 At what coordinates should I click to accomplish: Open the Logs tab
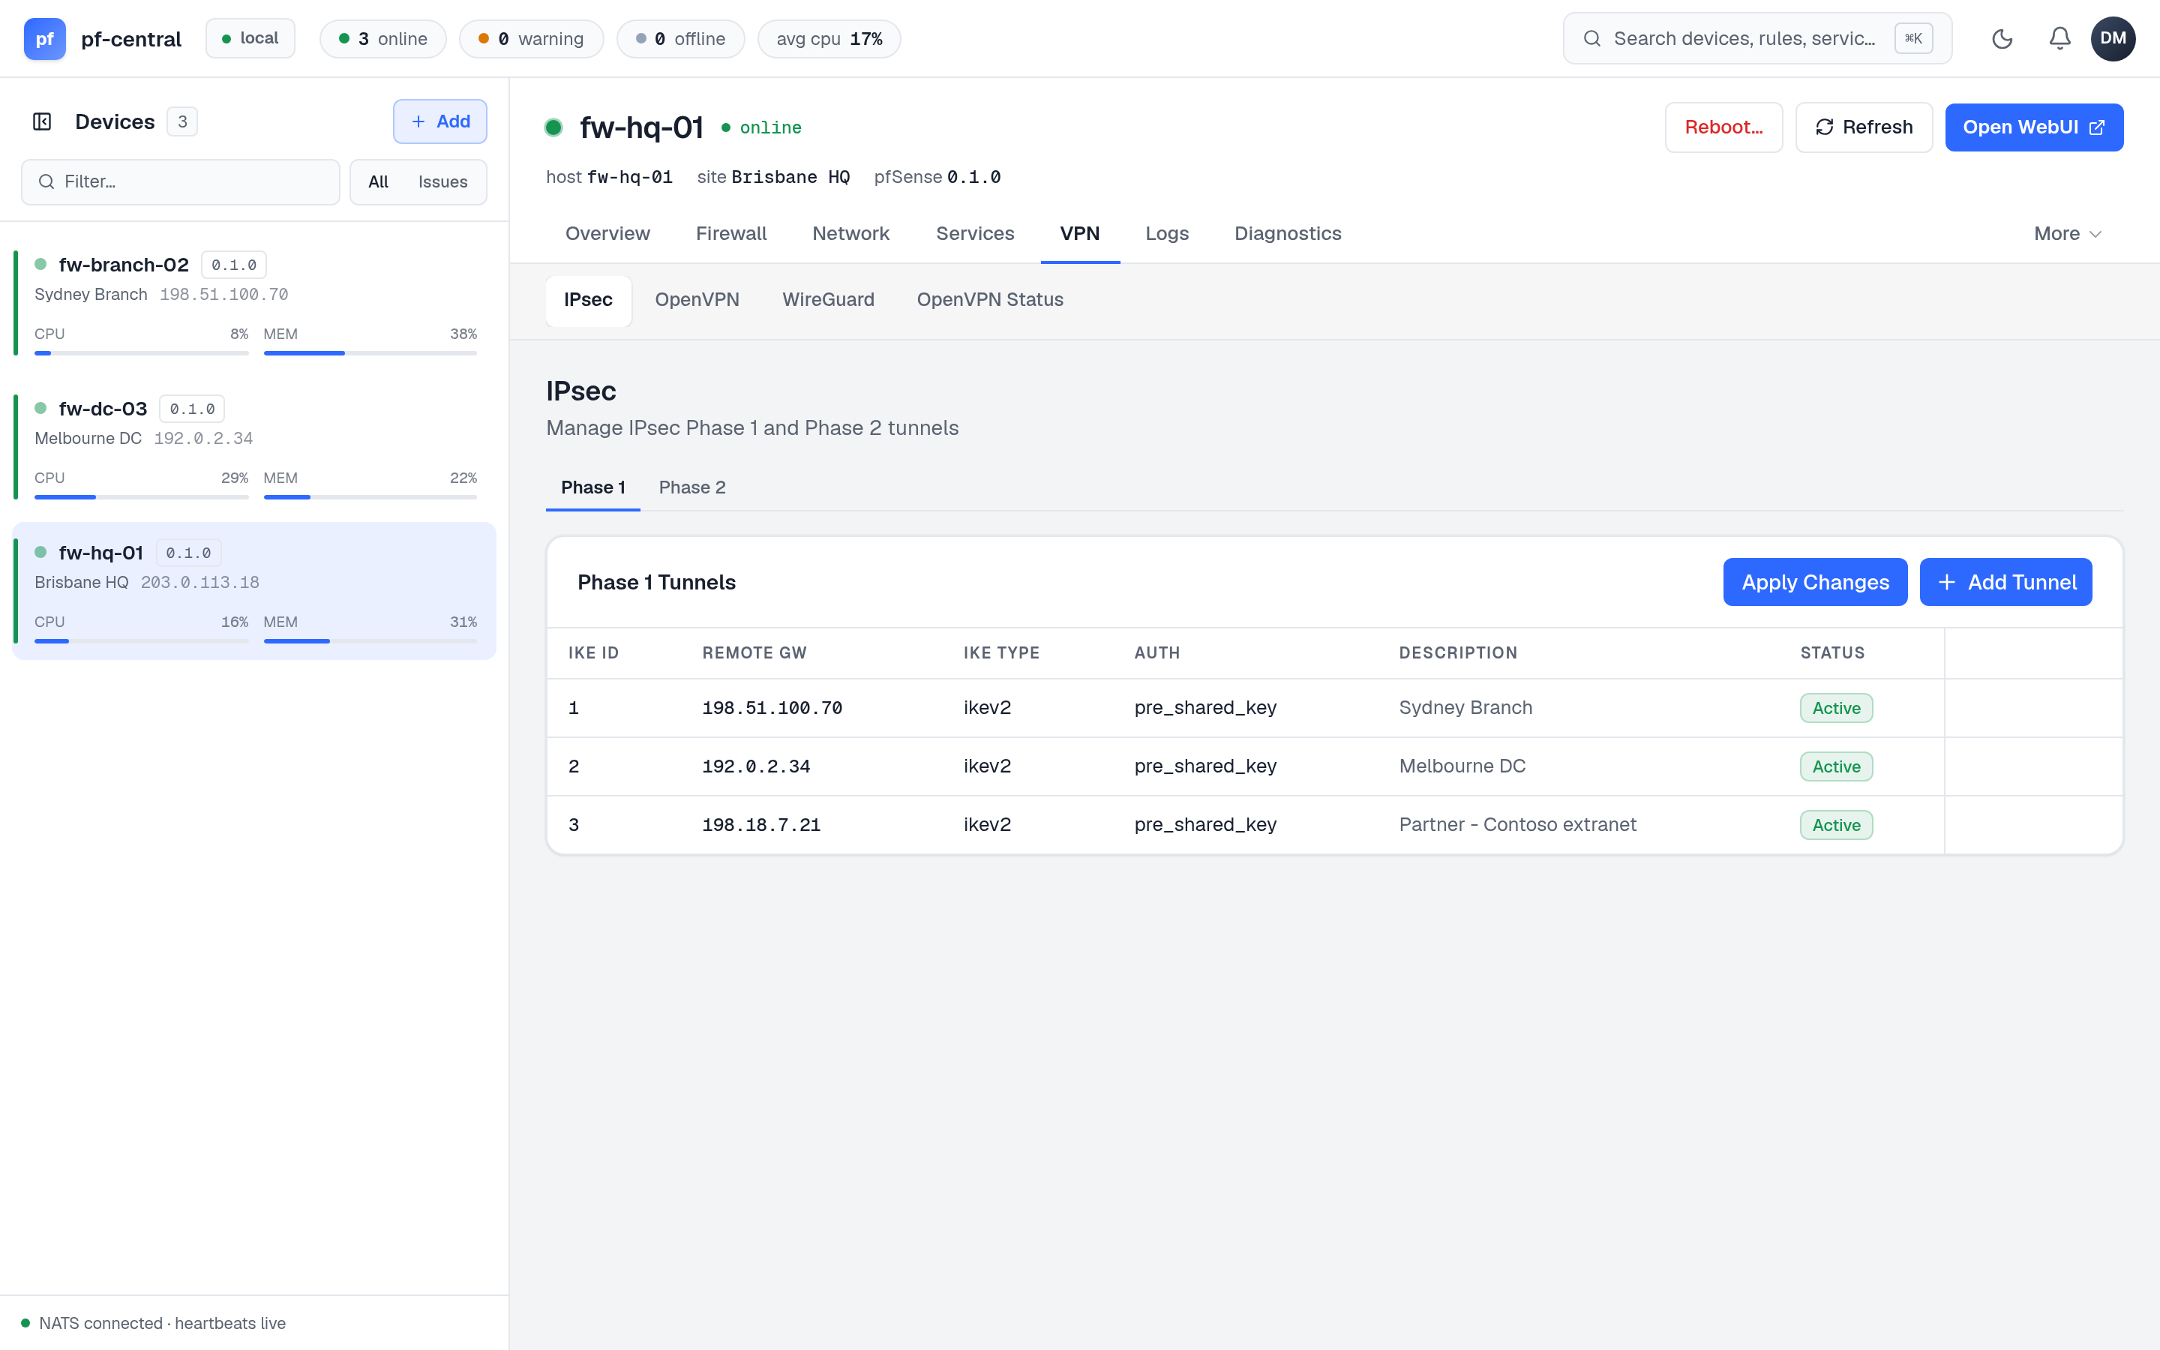pyautogui.click(x=1166, y=234)
